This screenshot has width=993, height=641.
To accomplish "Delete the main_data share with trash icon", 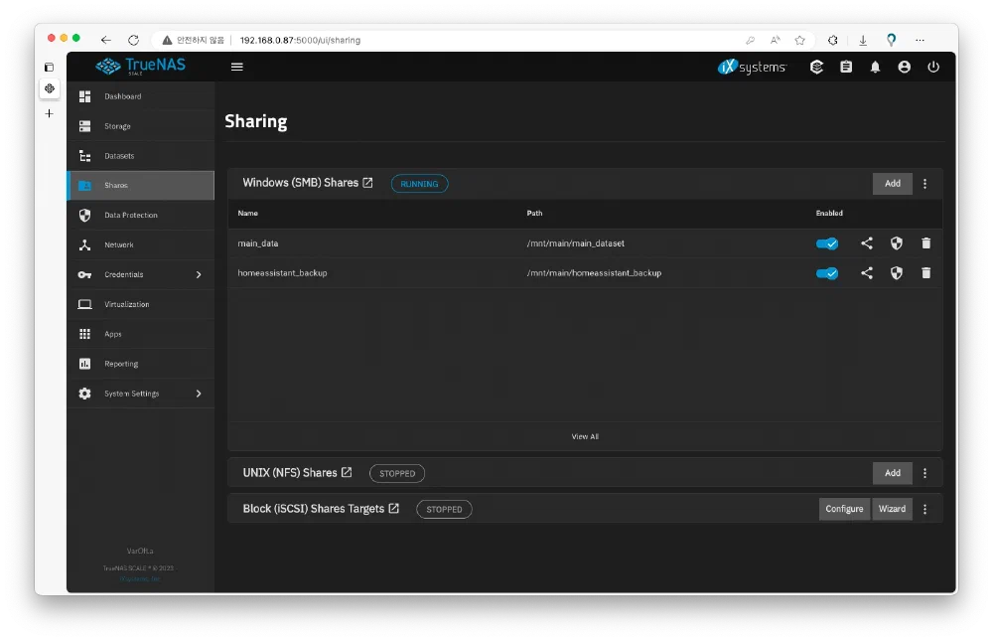I will tap(926, 243).
